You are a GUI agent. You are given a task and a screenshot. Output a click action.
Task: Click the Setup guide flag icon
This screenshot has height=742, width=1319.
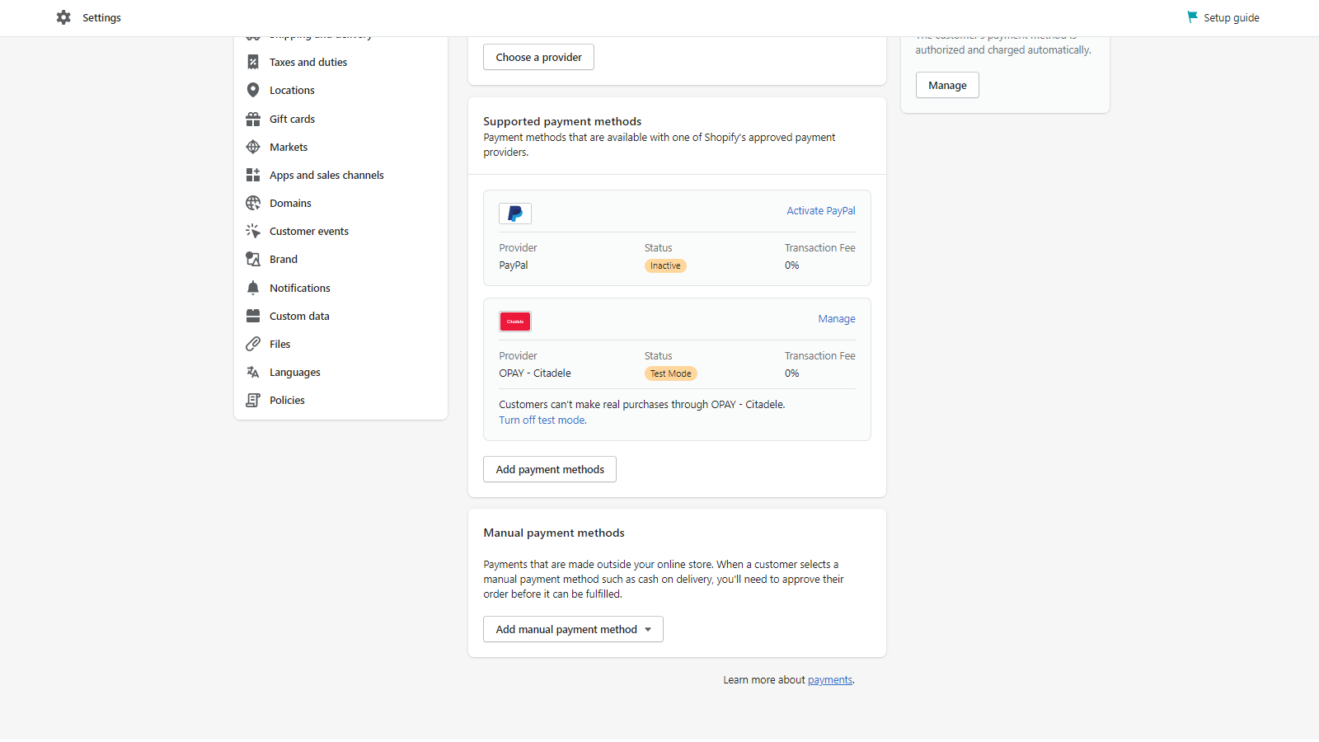pos(1192,17)
